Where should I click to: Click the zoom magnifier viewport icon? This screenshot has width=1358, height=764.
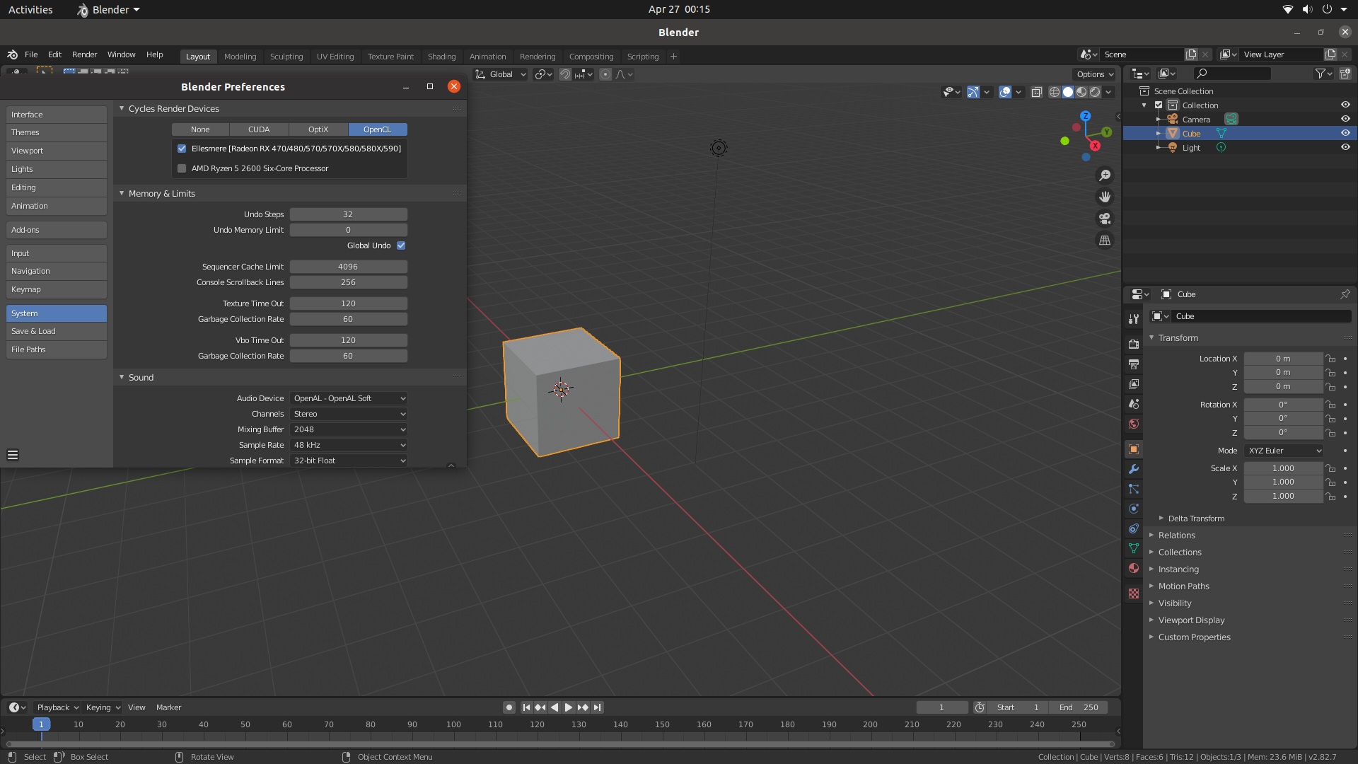[1105, 175]
